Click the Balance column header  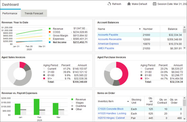coord(172,29)
